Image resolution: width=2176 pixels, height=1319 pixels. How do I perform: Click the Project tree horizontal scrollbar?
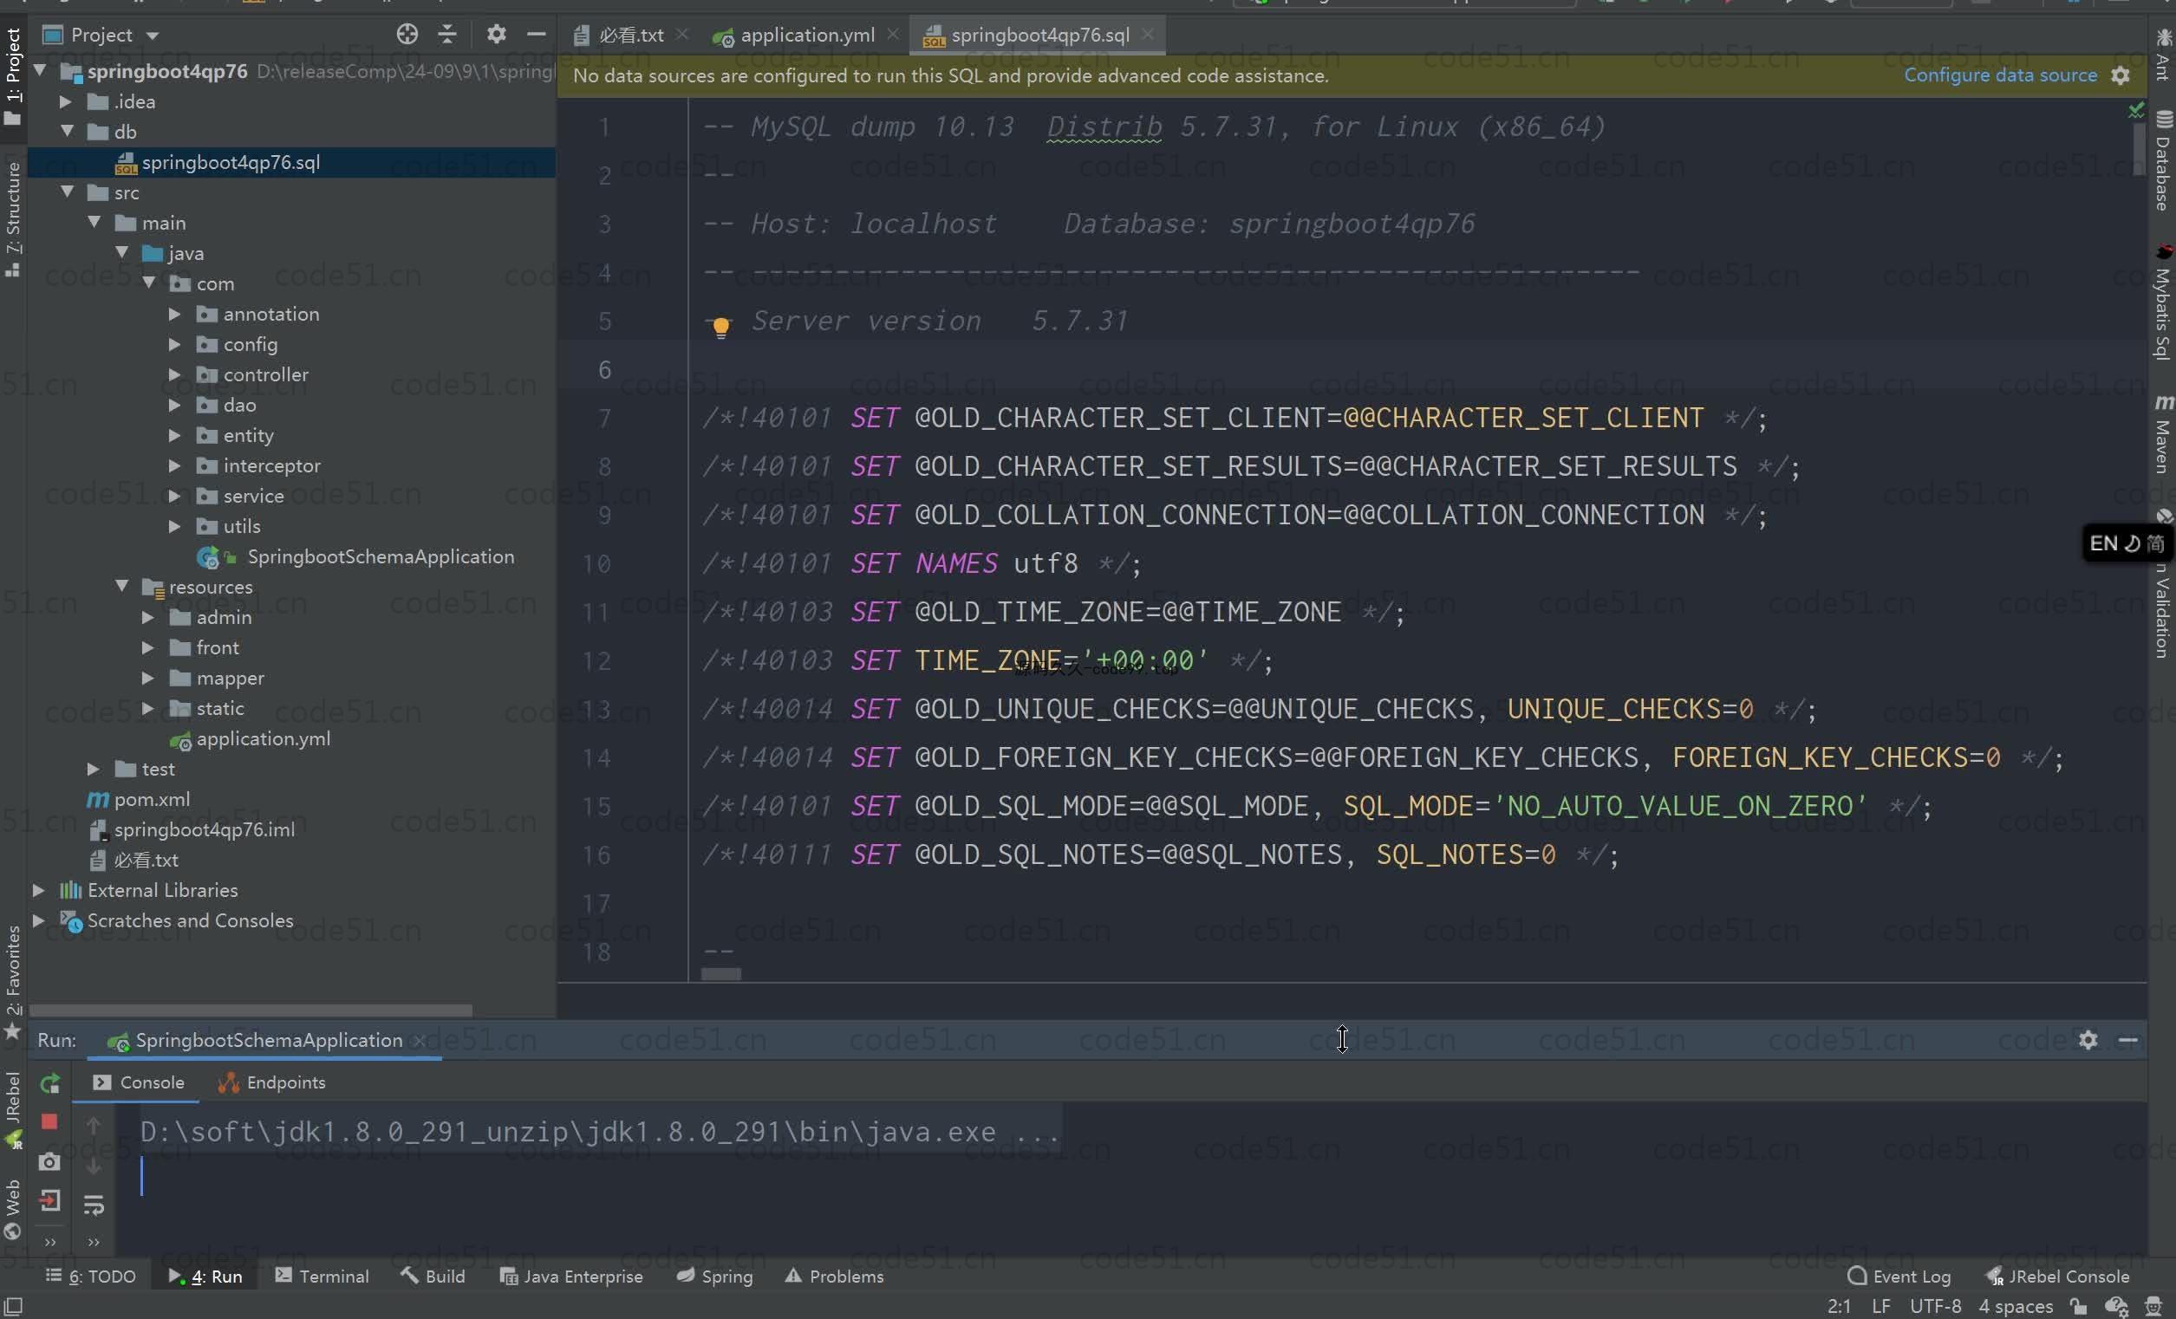click(x=251, y=1009)
